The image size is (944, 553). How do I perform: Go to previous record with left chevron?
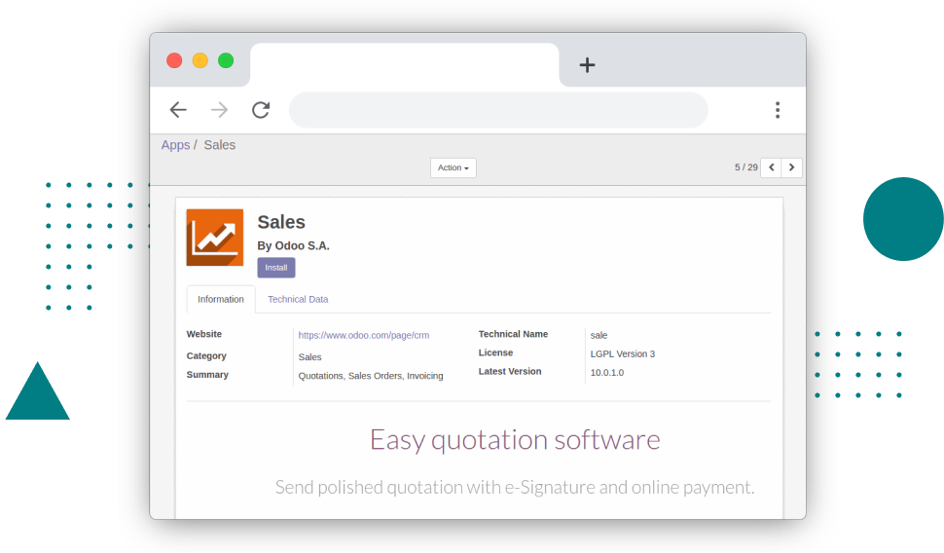771,167
